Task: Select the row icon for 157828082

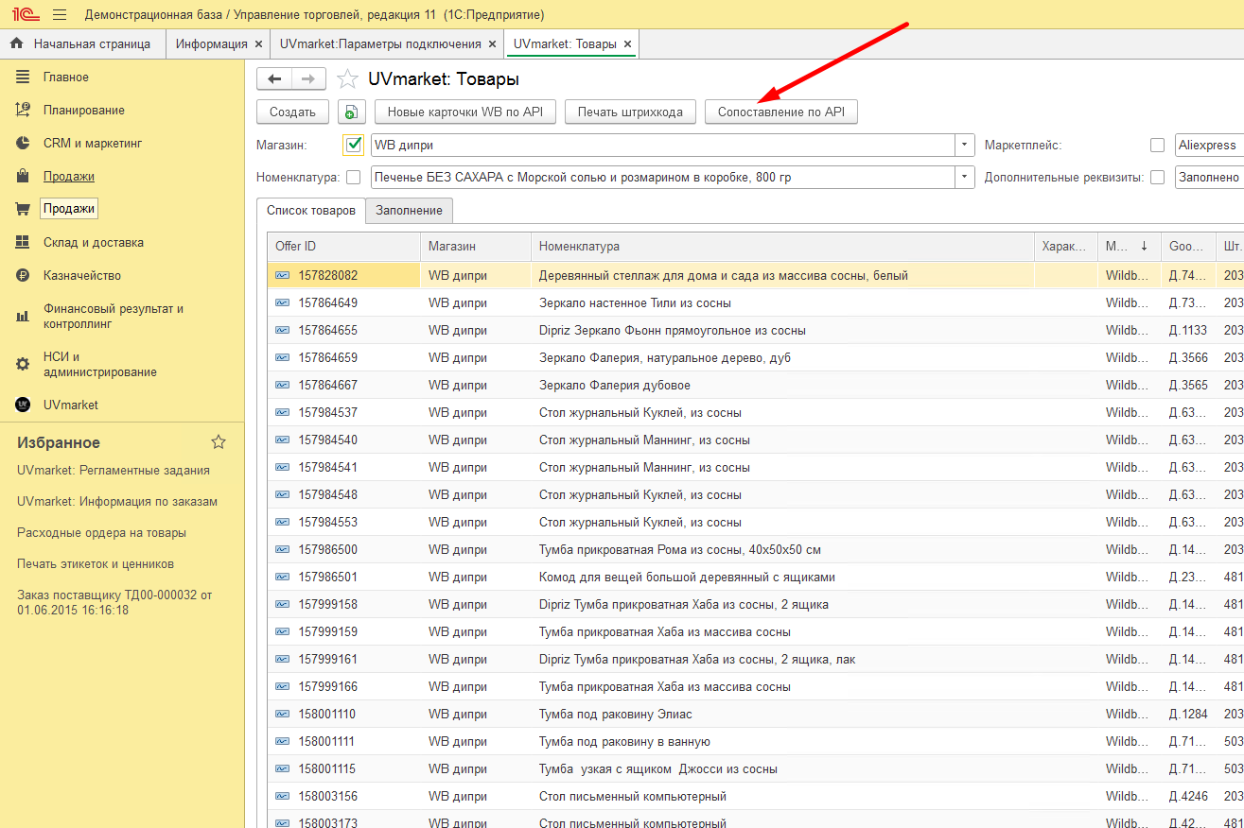Action: coord(283,275)
